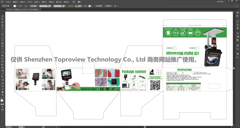
Task: Open the Arrange Documents dropdown in menu bar
Action: (80, 2)
